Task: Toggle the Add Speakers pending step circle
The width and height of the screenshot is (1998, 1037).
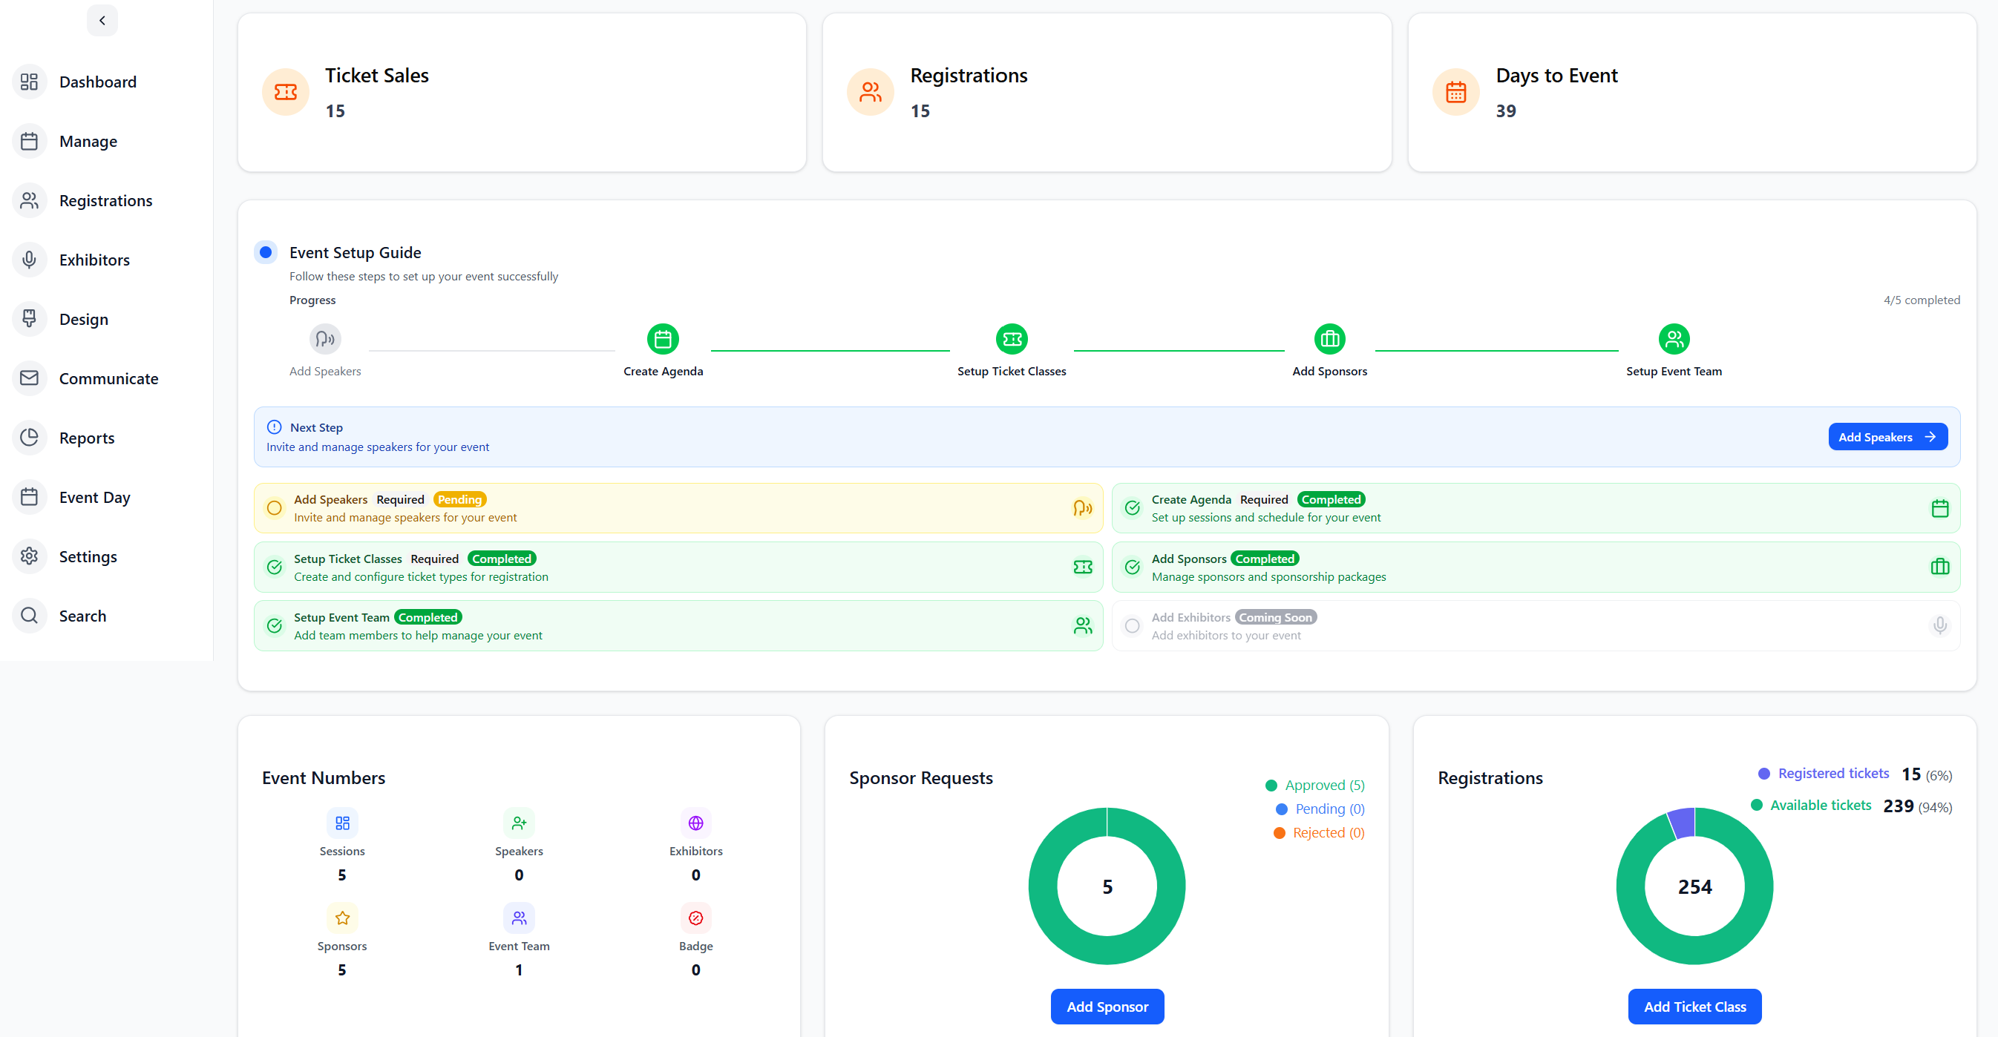Action: (x=274, y=507)
